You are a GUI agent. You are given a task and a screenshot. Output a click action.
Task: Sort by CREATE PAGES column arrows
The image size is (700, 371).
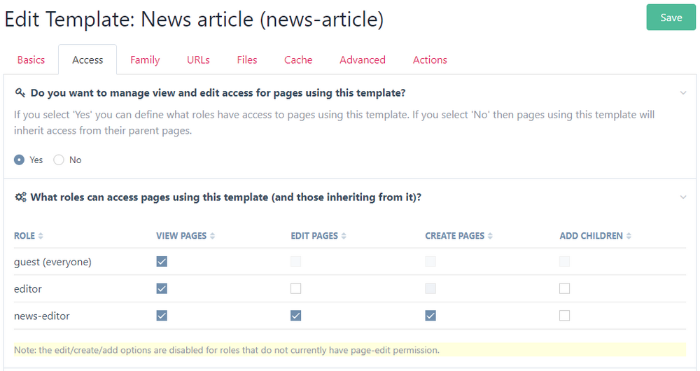pos(490,236)
